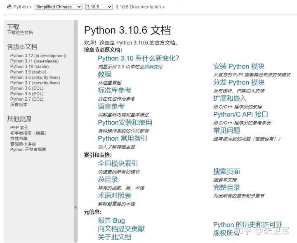Open the 3.10.6 Documentation breadcrumb link

138,7
